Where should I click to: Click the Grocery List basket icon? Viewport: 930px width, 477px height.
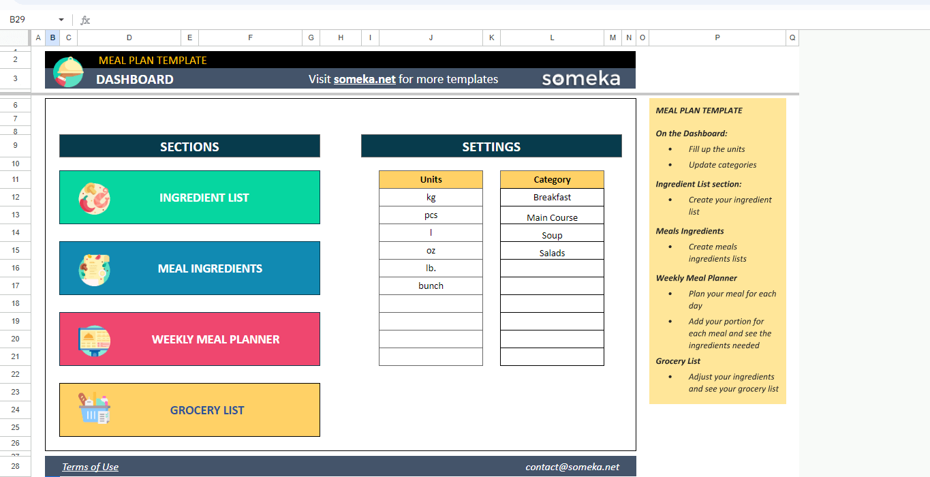tap(94, 410)
